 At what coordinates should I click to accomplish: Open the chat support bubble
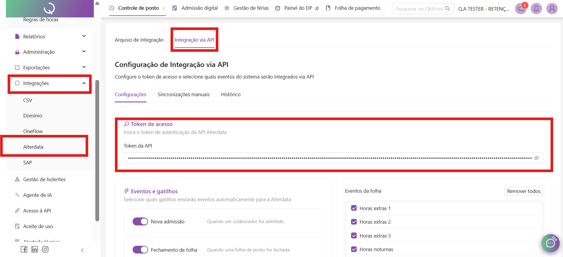(550, 243)
